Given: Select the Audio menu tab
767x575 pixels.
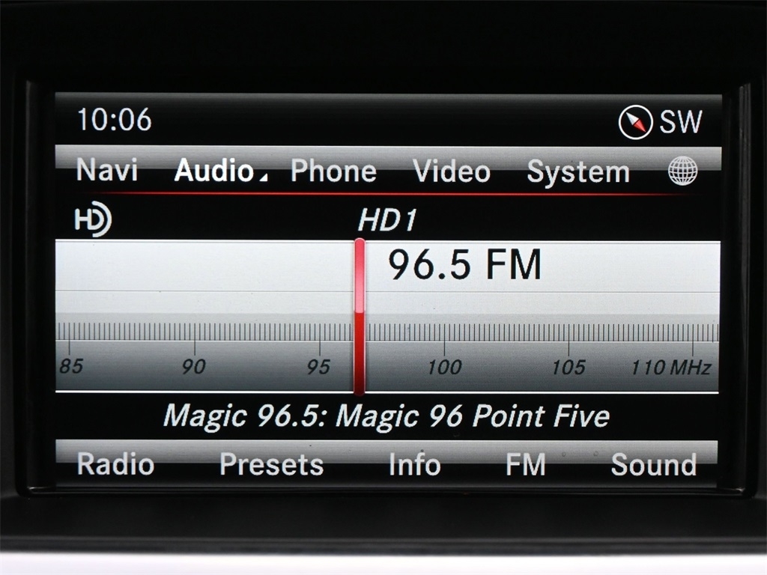Looking at the screenshot, I should (214, 170).
